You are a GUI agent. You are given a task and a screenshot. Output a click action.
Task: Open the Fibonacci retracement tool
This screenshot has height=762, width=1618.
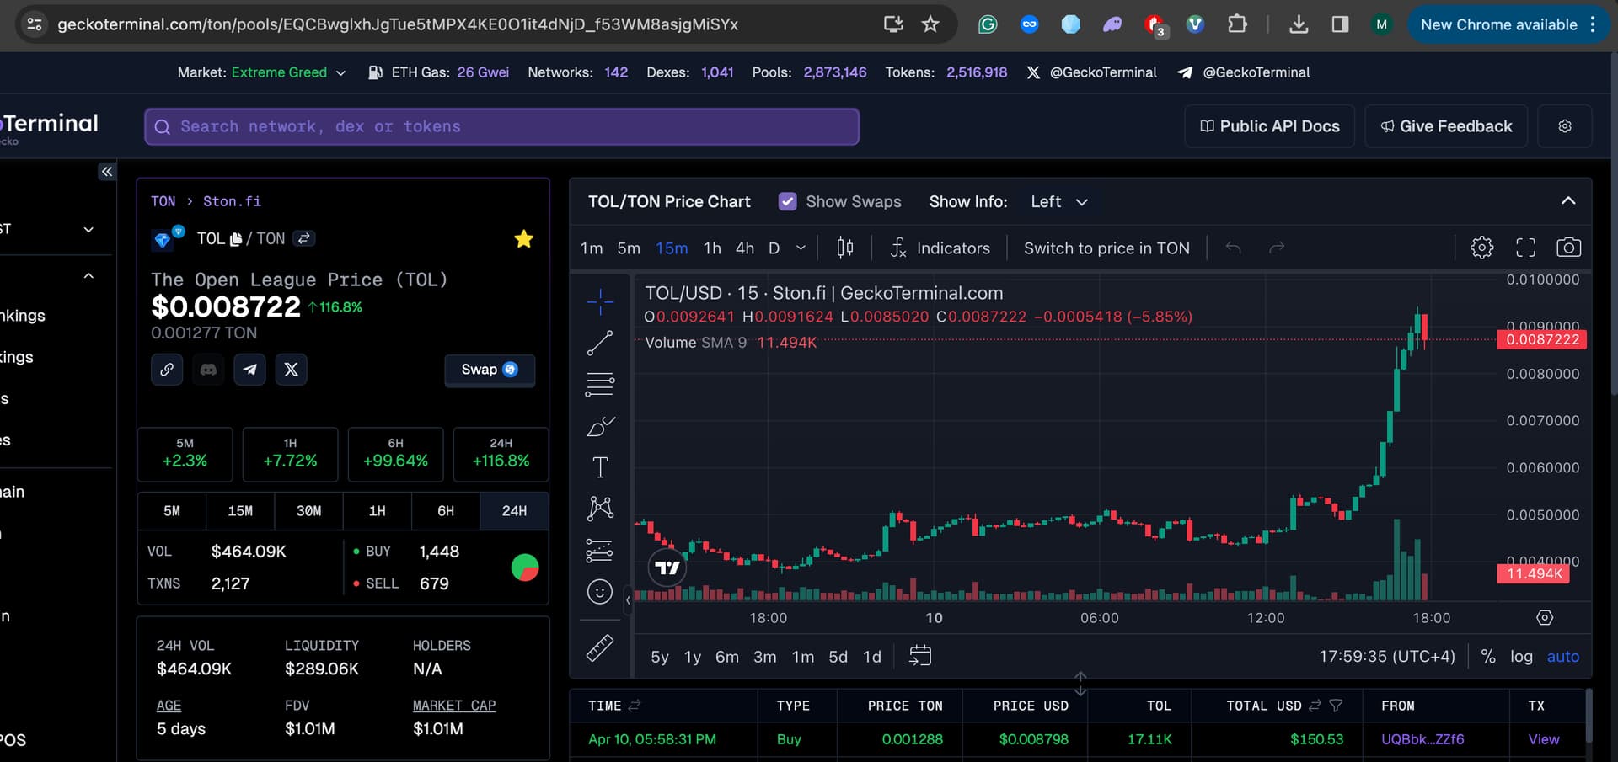[600, 385]
